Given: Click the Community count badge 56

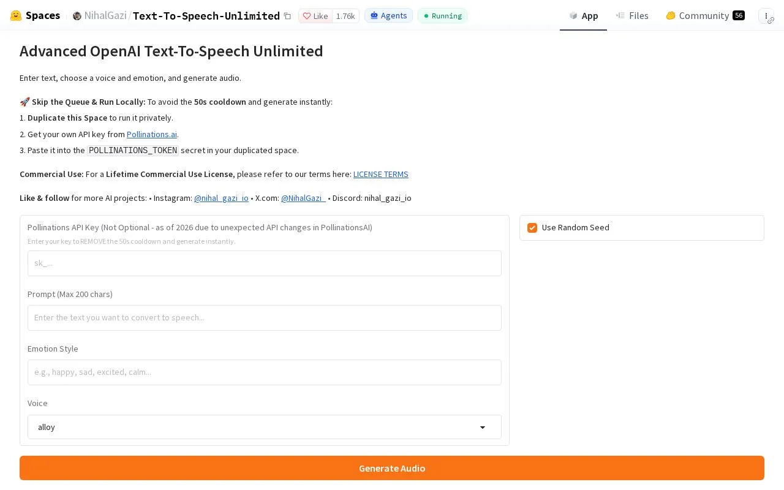Looking at the screenshot, I should (739, 15).
